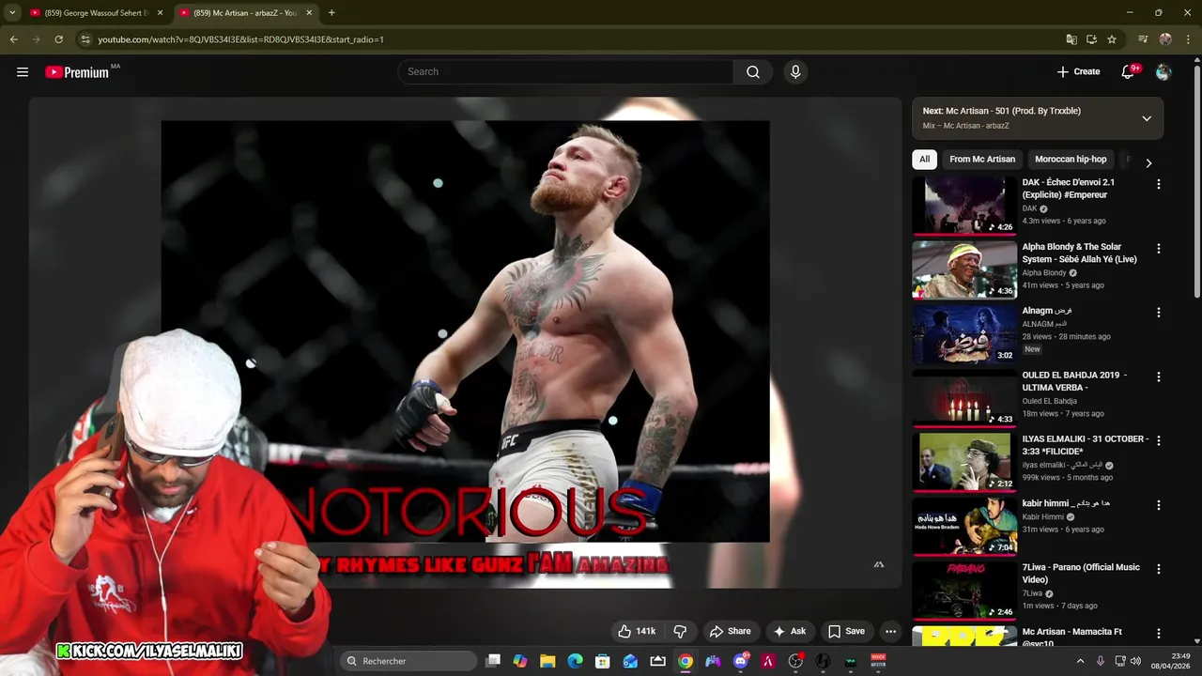
Task: Click the scroll-up arrow above video bottom right
Action: [879, 564]
